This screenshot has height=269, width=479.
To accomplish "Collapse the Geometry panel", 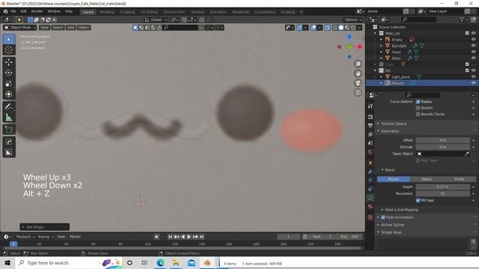I will (390, 132).
